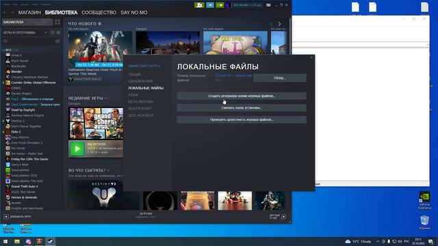Open the SAY NO MO profile tab
438x246 pixels.
[x=134, y=12]
